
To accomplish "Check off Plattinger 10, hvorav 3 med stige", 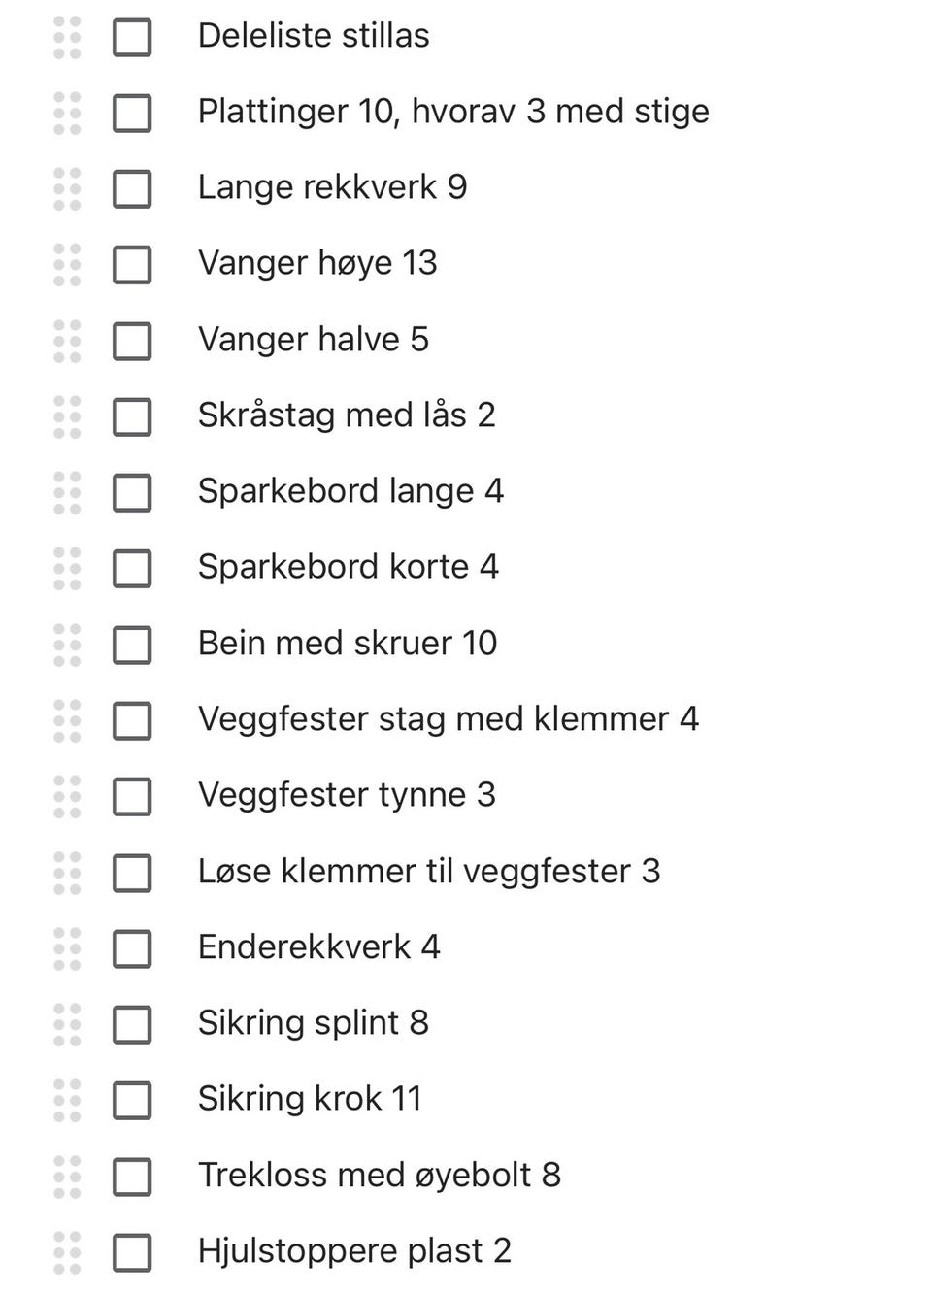I will pos(132,113).
